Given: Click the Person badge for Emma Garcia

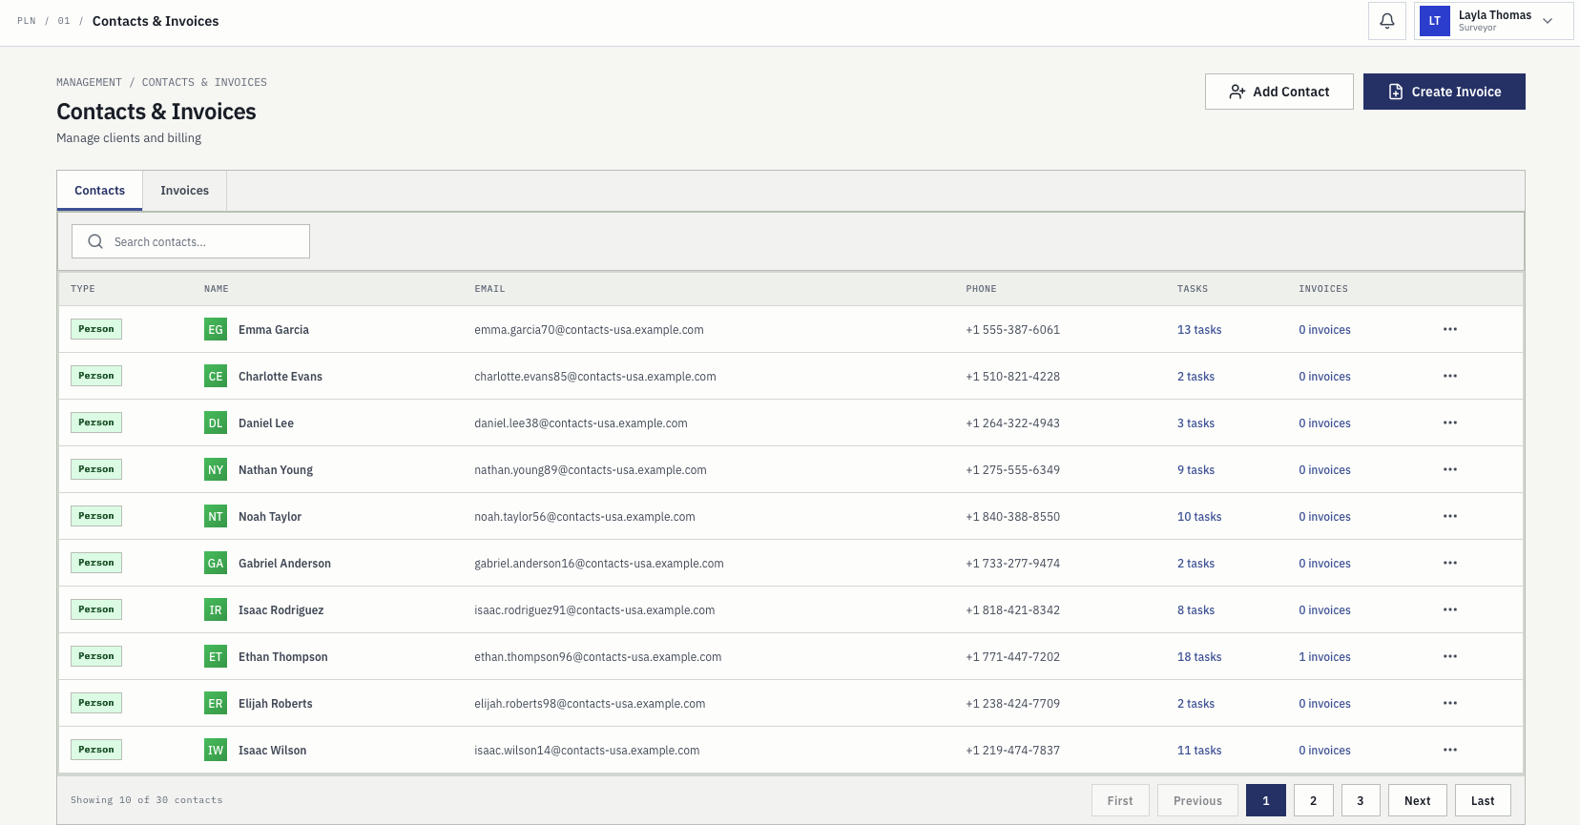Looking at the screenshot, I should 96,329.
